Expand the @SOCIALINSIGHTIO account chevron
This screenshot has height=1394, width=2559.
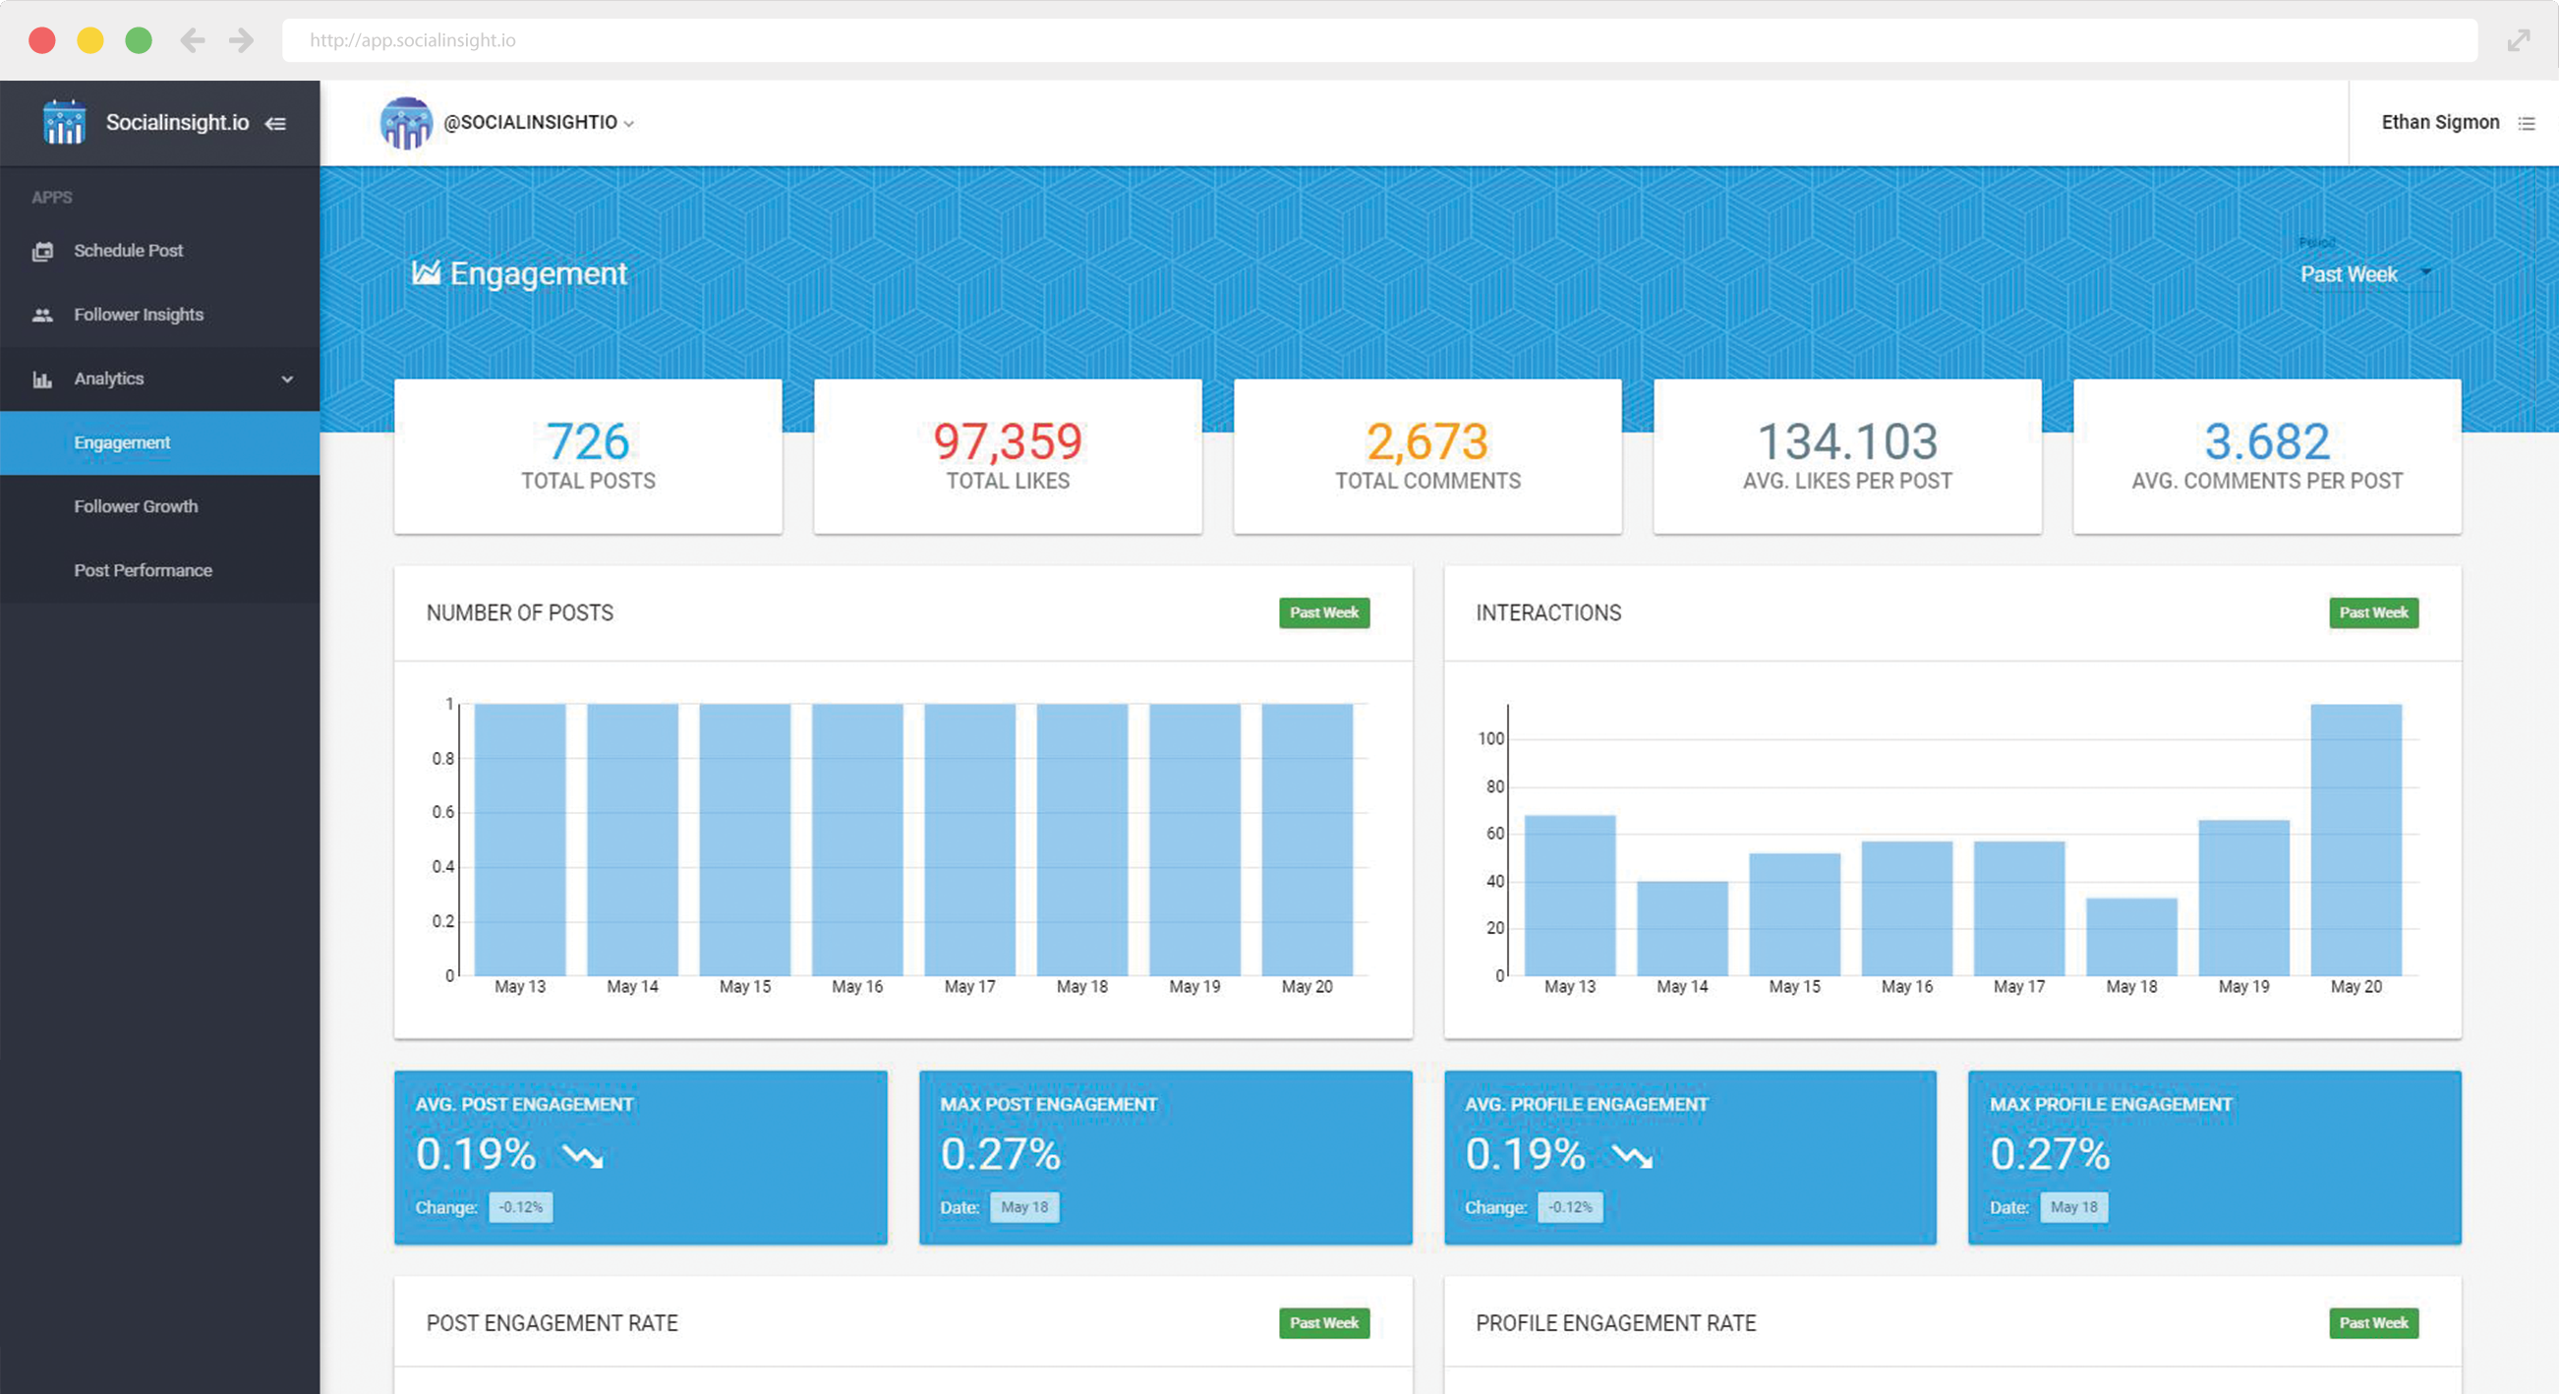tap(630, 123)
